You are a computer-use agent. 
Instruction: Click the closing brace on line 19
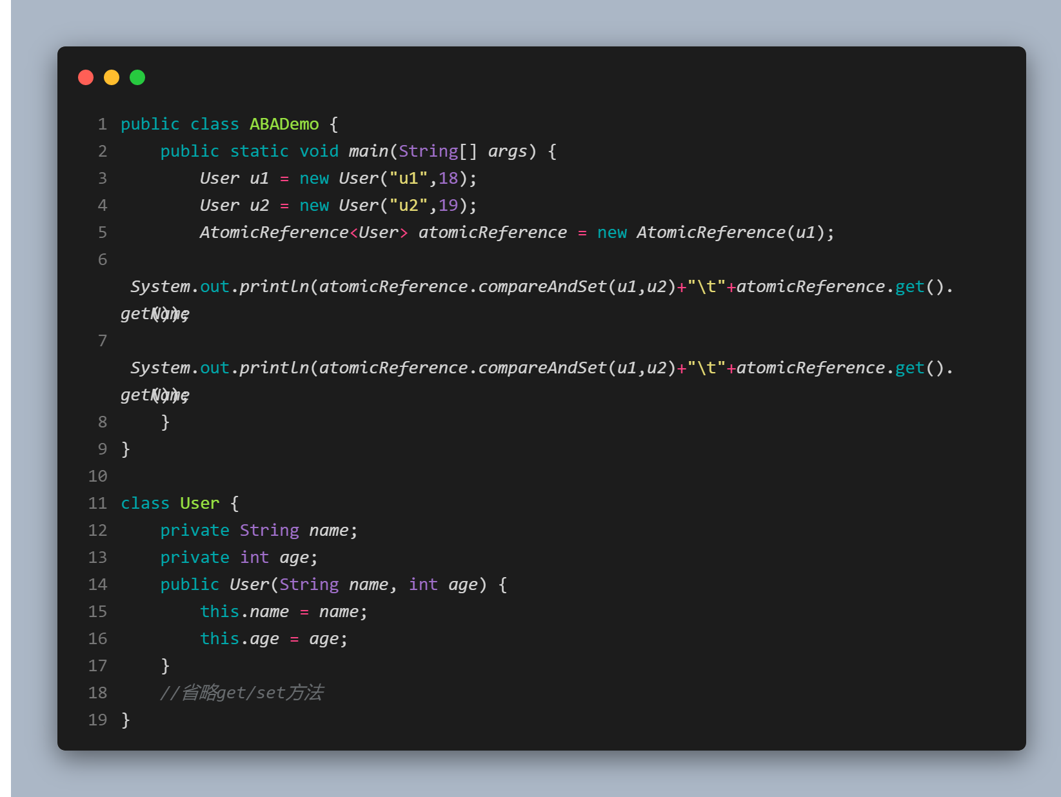pos(126,720)
